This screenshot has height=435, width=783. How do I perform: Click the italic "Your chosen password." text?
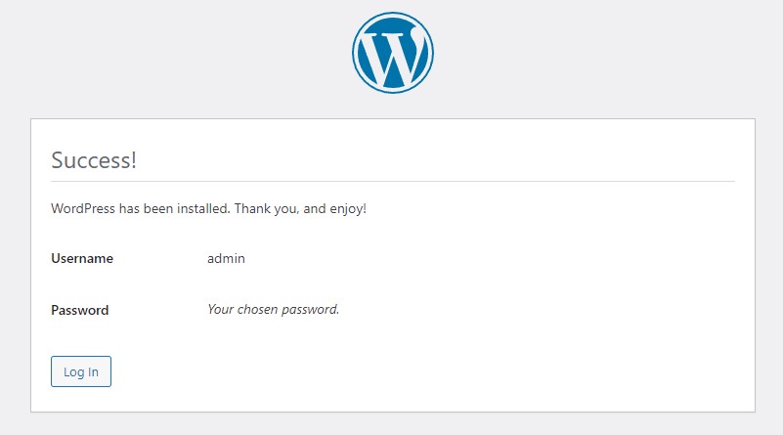(x=273, y=310)
